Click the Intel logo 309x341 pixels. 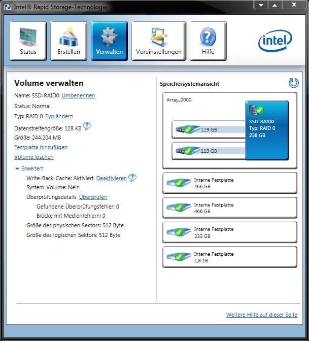tap(275, 41)
